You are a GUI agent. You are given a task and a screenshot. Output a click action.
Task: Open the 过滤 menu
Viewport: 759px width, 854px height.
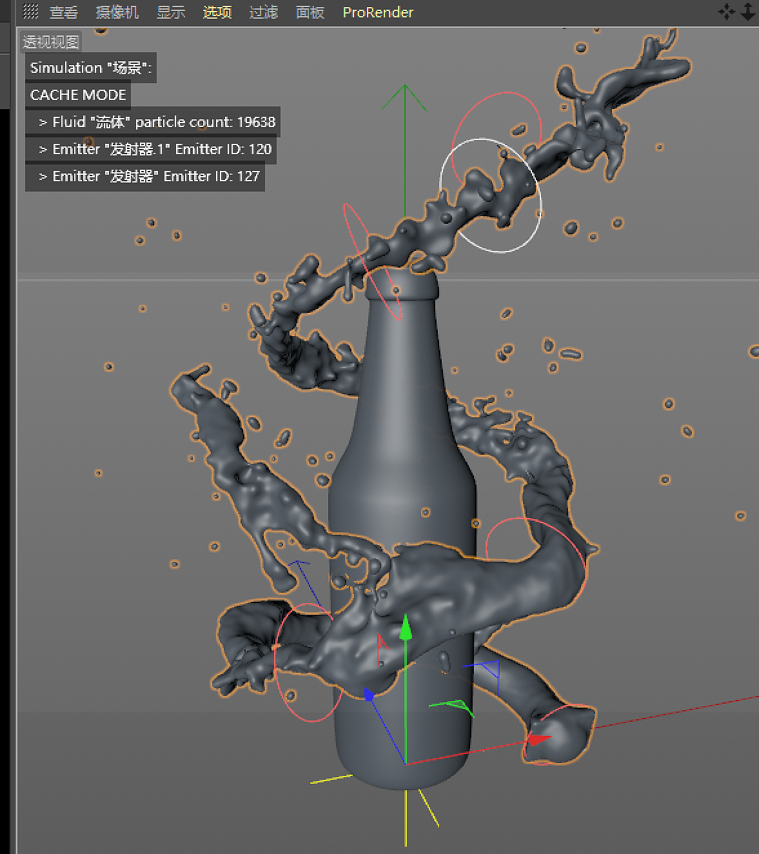pyautogui.click(x=264, y=12)
